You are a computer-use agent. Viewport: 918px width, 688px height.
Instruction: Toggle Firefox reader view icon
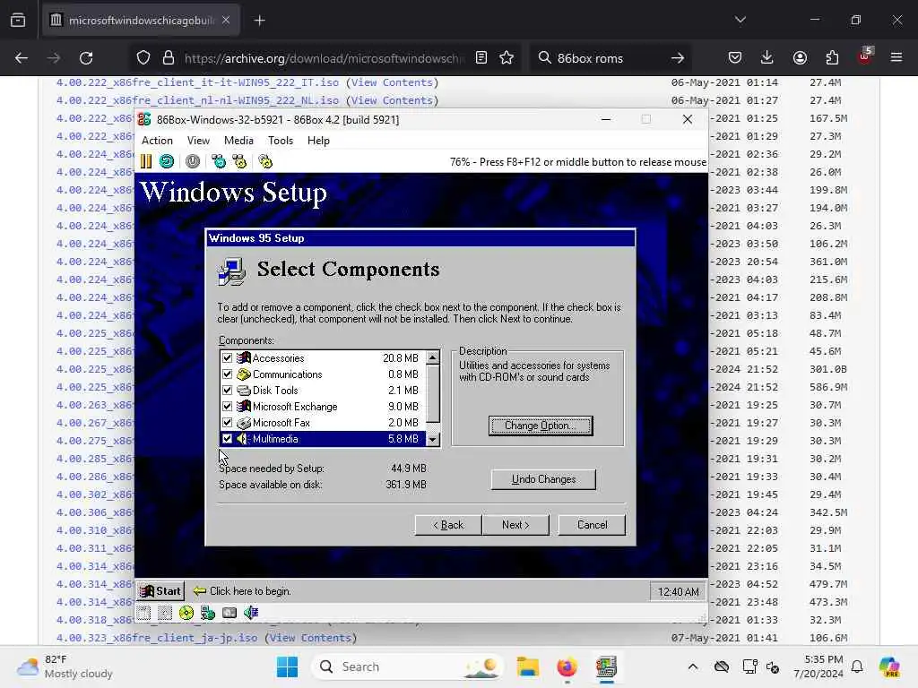pos(481,58)
